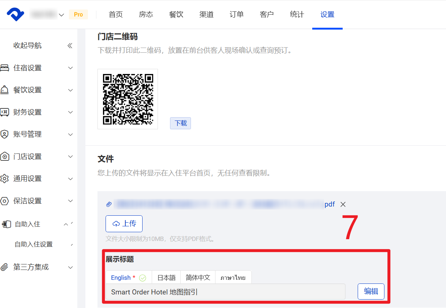The width and height of the screenshot is (446, 308).
Task: Click the 下载 button for QR code
Action: pyautogui.click(x=181, y=123)
